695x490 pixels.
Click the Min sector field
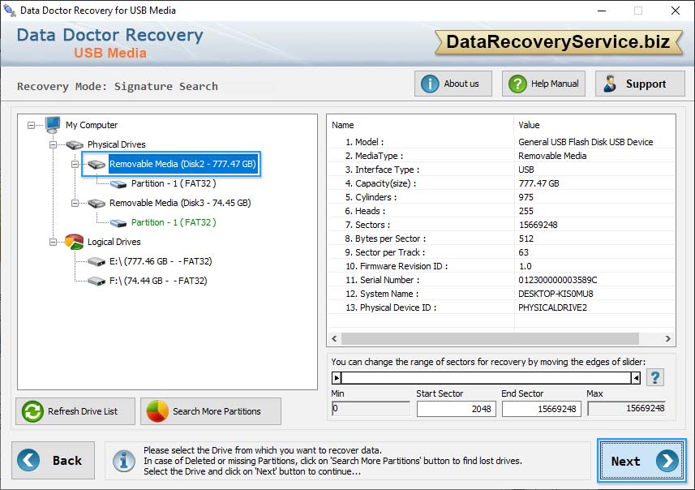[x=371, y=408]
